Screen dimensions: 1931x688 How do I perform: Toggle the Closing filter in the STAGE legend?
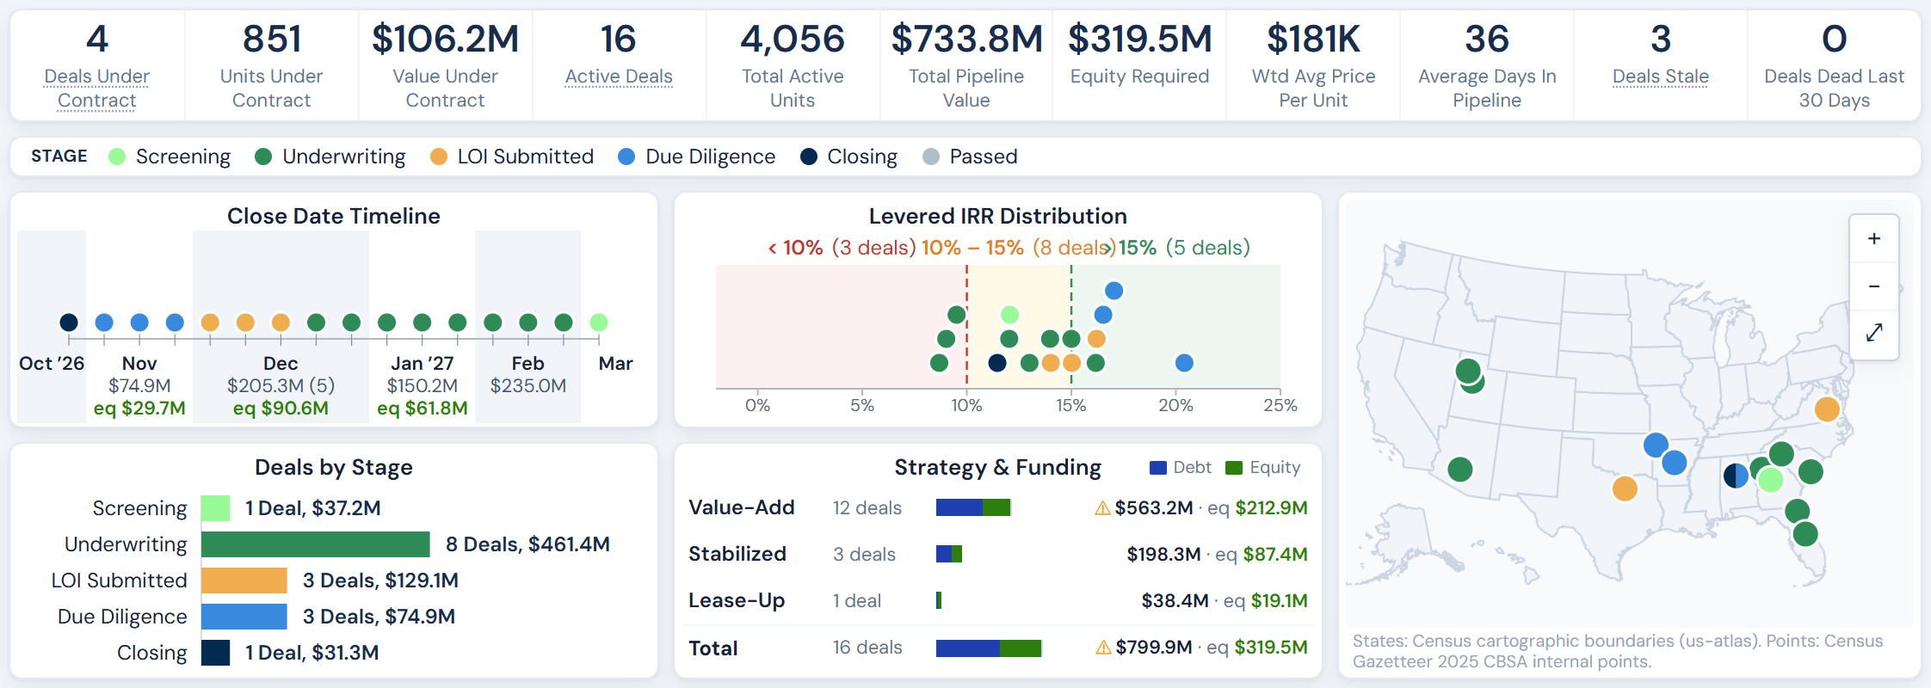(848, 157)
